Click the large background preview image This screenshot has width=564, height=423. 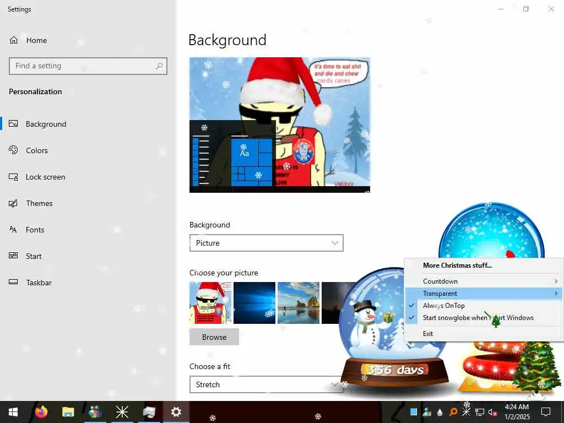click(x=280, y=125)
